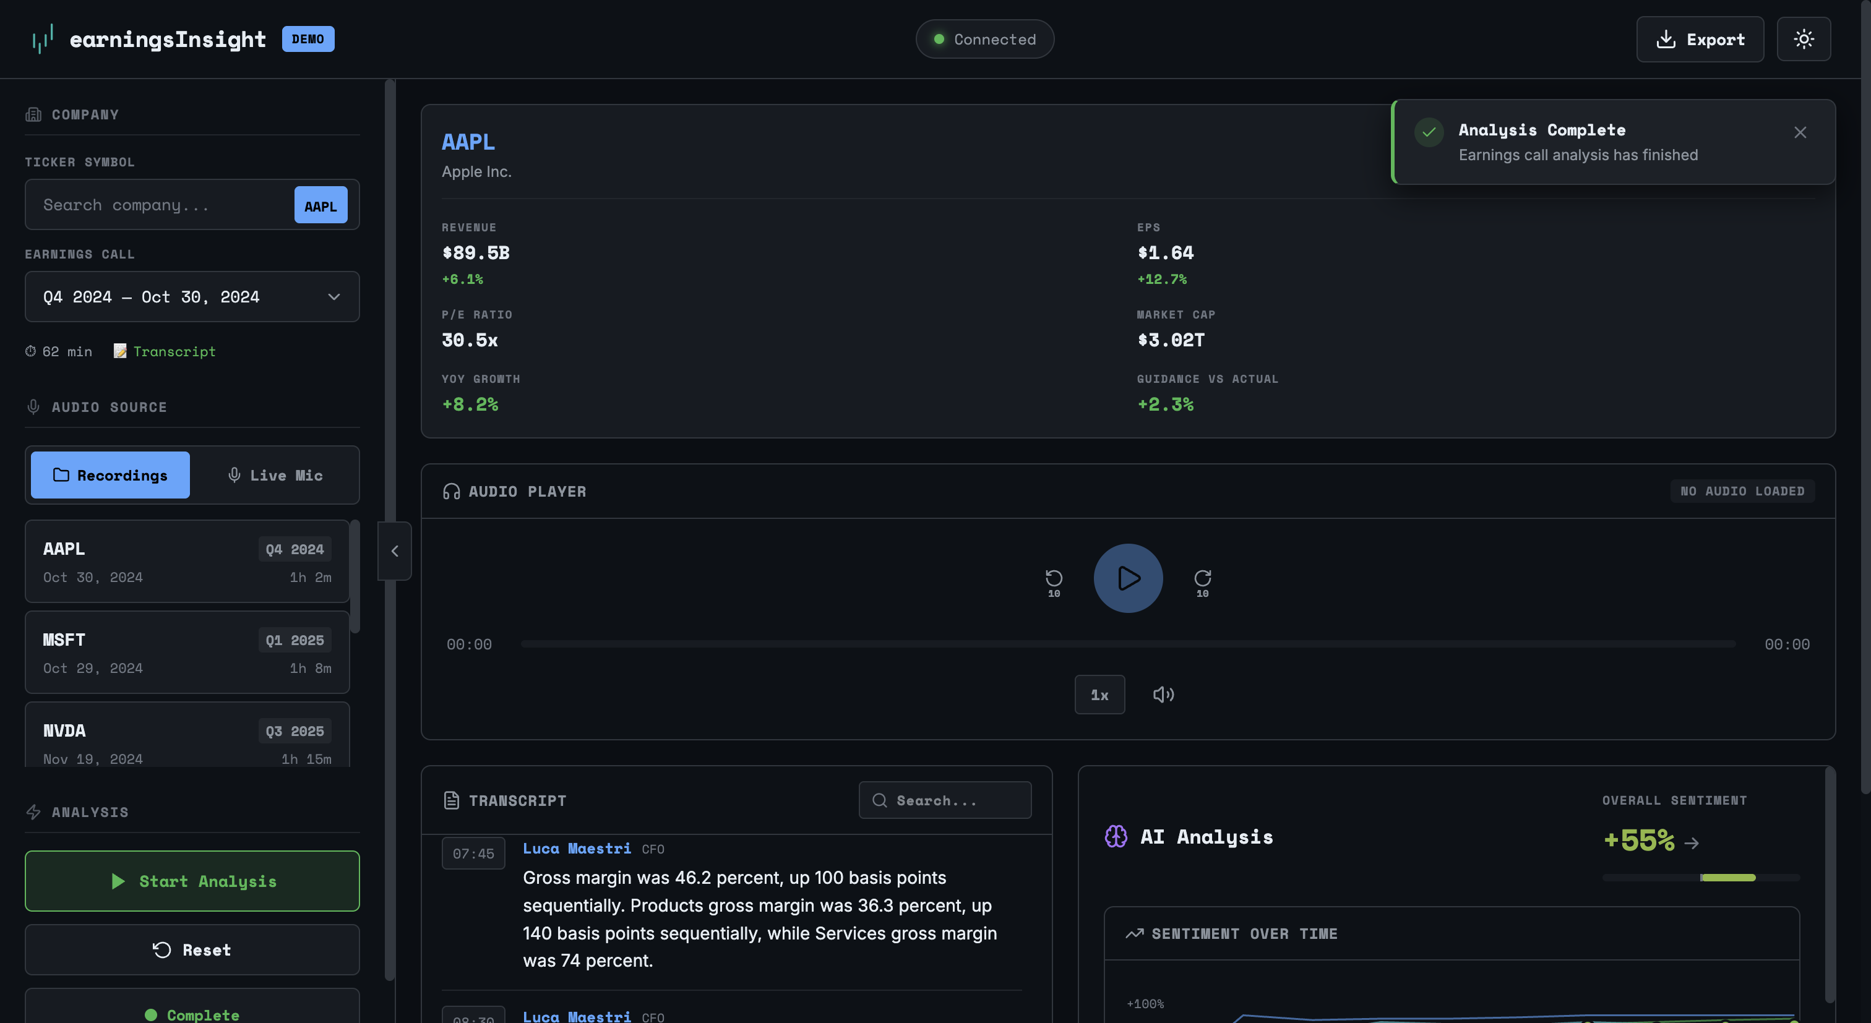Select the MSFT Q1 2025 recording
Screen dimensions: 1871x1023
[x=187, y=652]
